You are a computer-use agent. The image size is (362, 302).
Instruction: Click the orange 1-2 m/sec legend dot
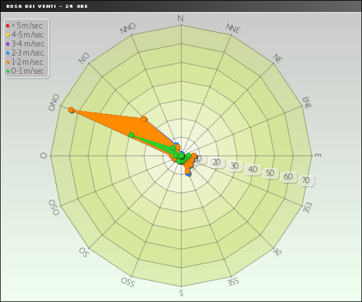(8, 62)
